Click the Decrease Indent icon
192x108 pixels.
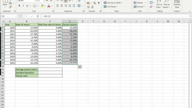click(70, 6)
